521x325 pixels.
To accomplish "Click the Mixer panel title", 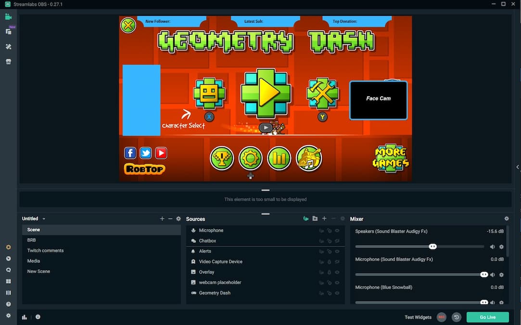I will coord(356,219).
